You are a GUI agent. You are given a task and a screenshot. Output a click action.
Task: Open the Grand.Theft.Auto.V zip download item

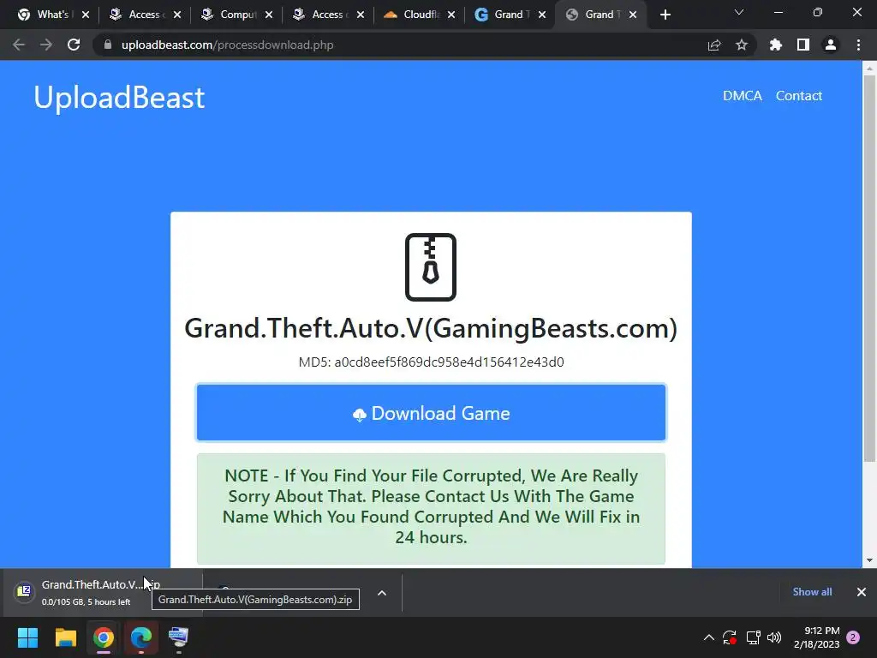tap(101, 592)
